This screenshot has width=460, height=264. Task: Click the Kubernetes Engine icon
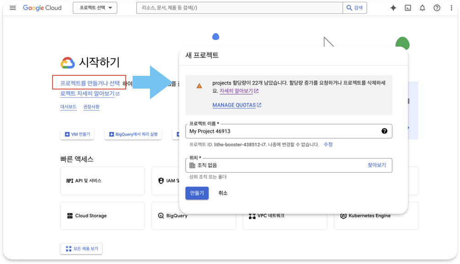pos(343,216)
